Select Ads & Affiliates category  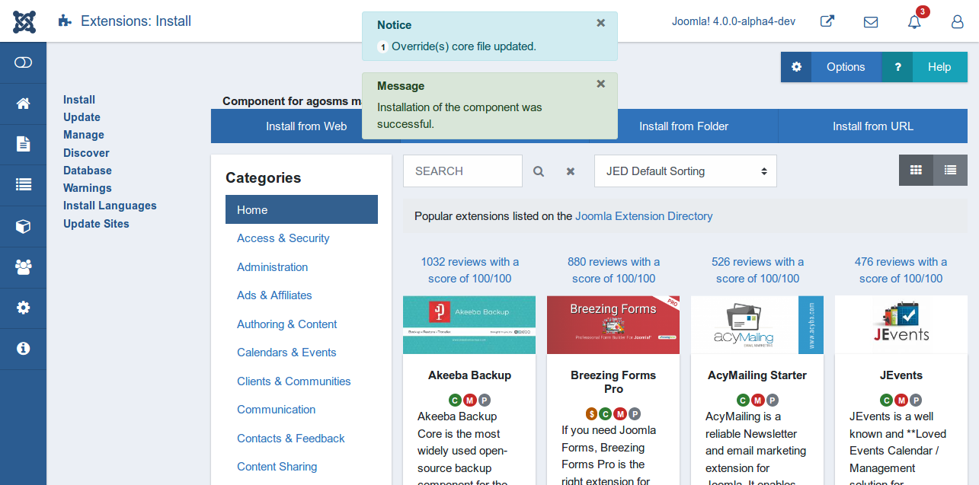pyautogui.click(x=274, y=295)
